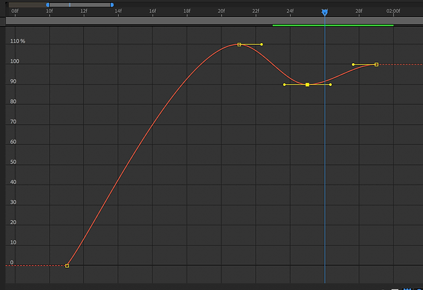Click the Time Navigator end handle
The height and width of the screenshot is (290, 423).
(x=112, y=5)
